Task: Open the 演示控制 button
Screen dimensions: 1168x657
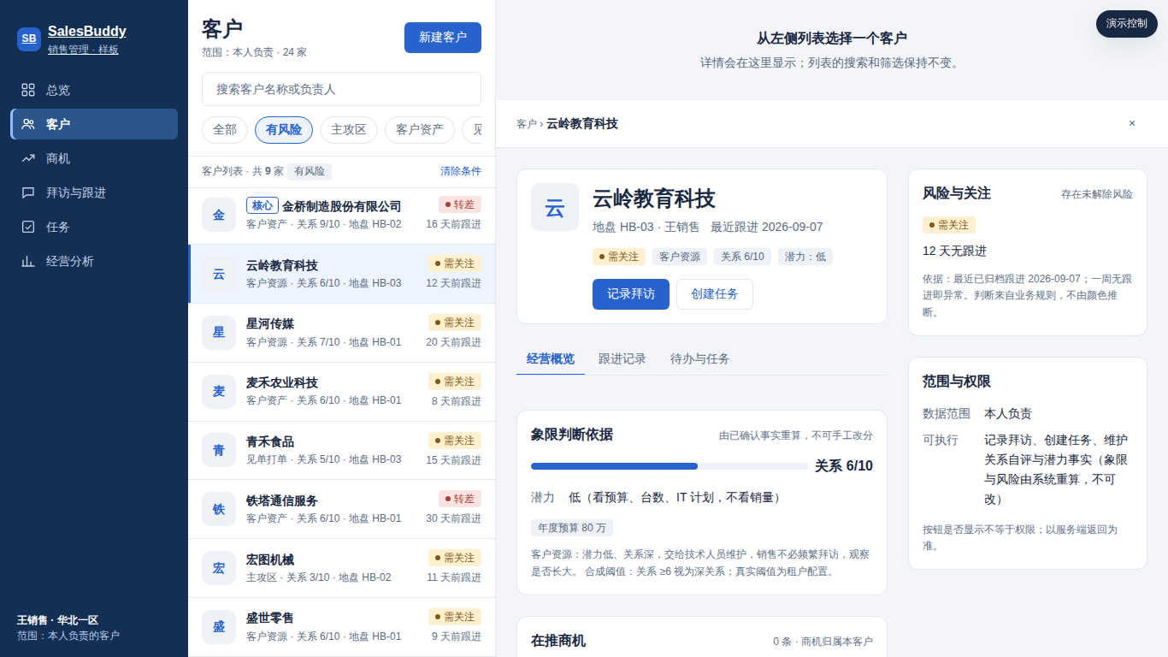Action: tap(1127, 24)
